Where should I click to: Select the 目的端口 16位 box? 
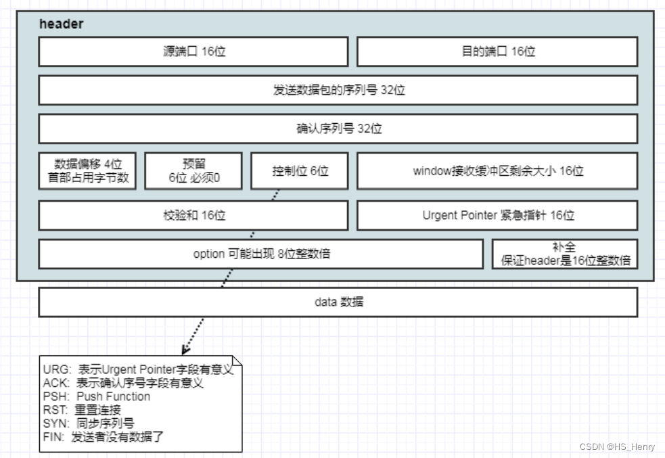click(x=497, y=51)
